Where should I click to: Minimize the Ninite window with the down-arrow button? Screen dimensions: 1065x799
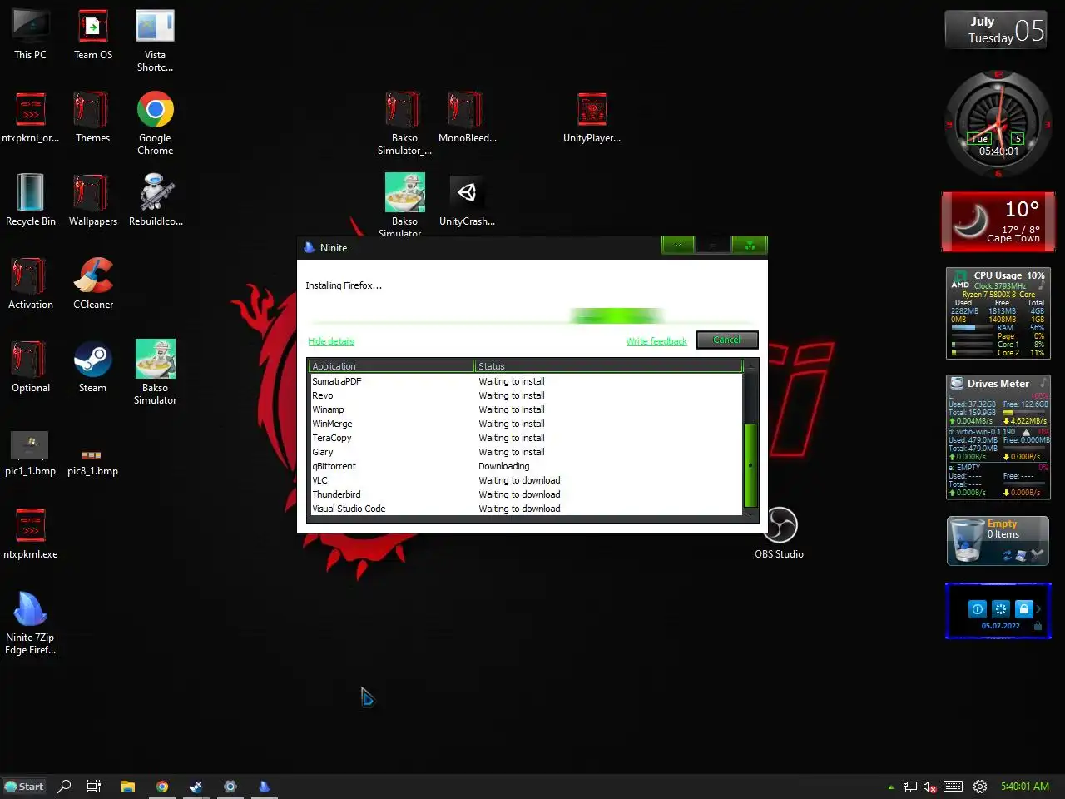pos(678,245)
